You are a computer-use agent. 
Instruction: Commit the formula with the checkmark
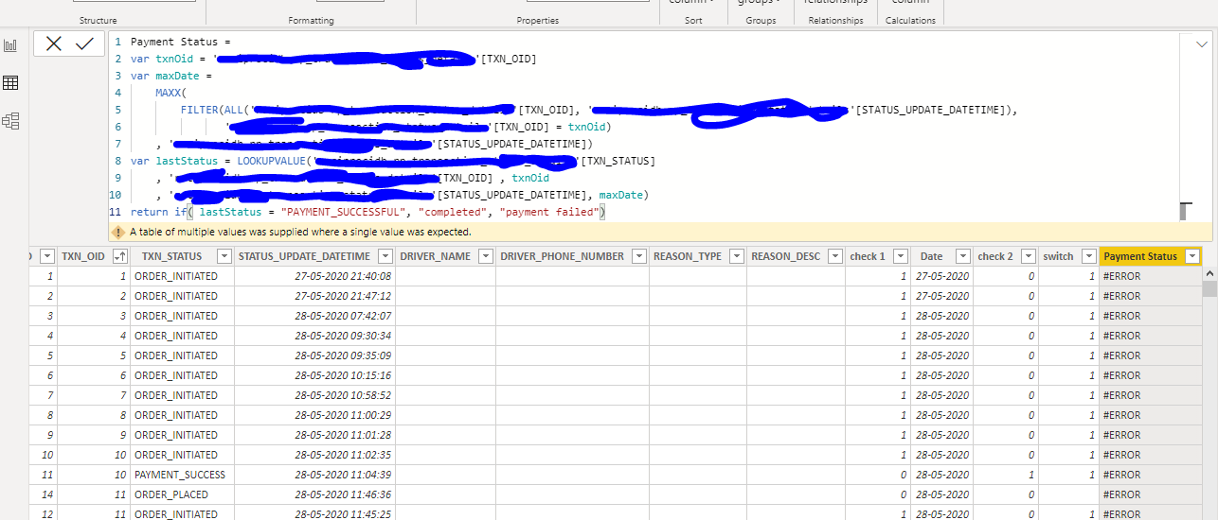click(x=84, y=43)
